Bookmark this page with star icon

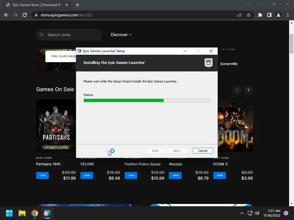[x=249, y=15]
